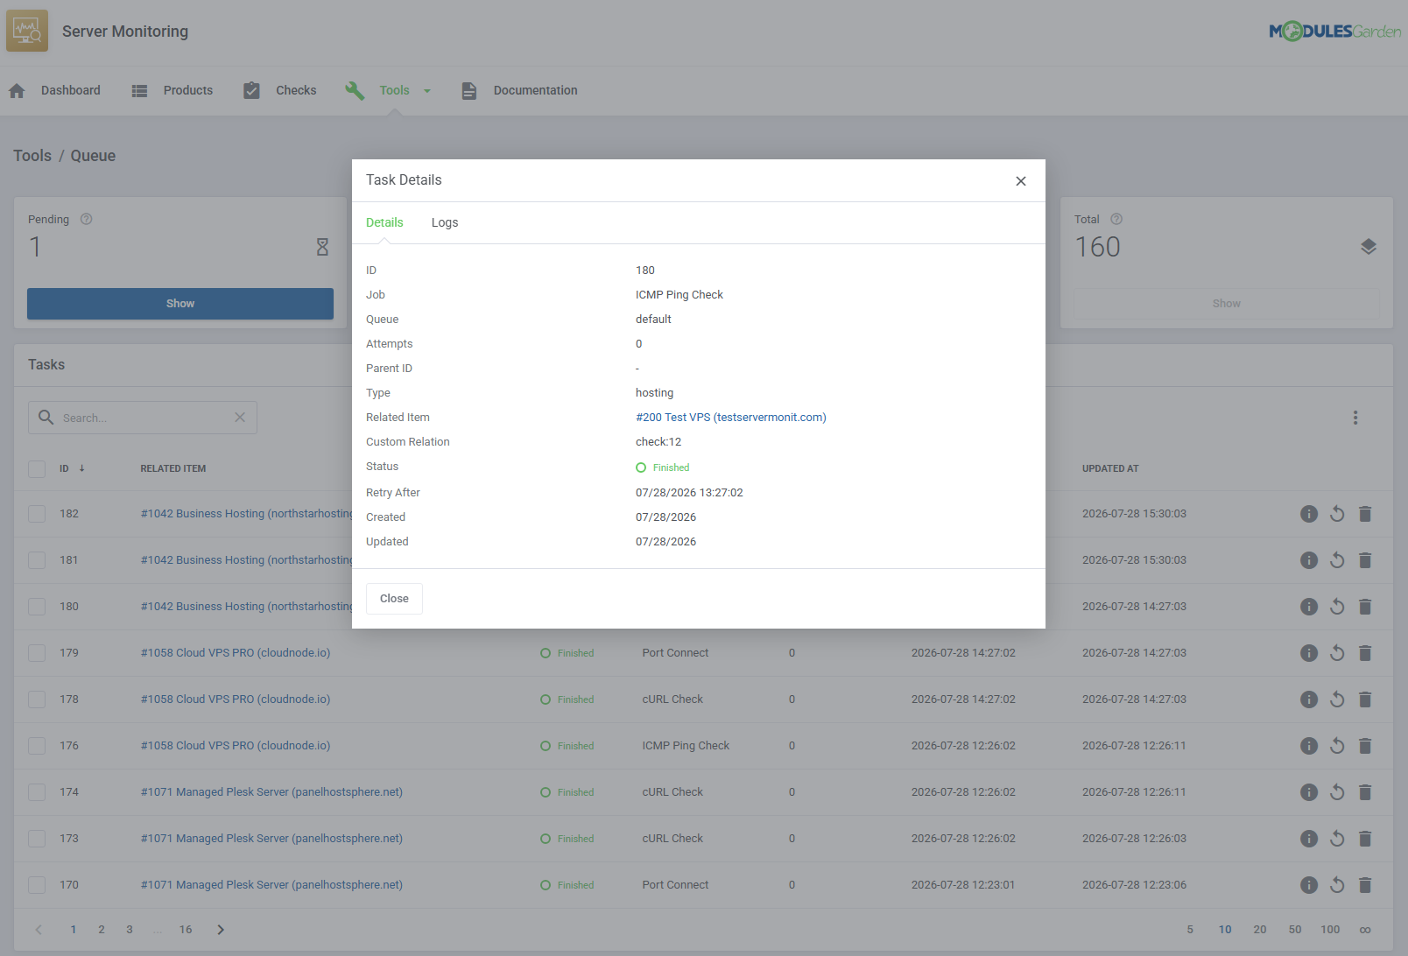1408x956 pixels.
Task: Open the Dashboard menu item
Action: click(x=71, y=90)
